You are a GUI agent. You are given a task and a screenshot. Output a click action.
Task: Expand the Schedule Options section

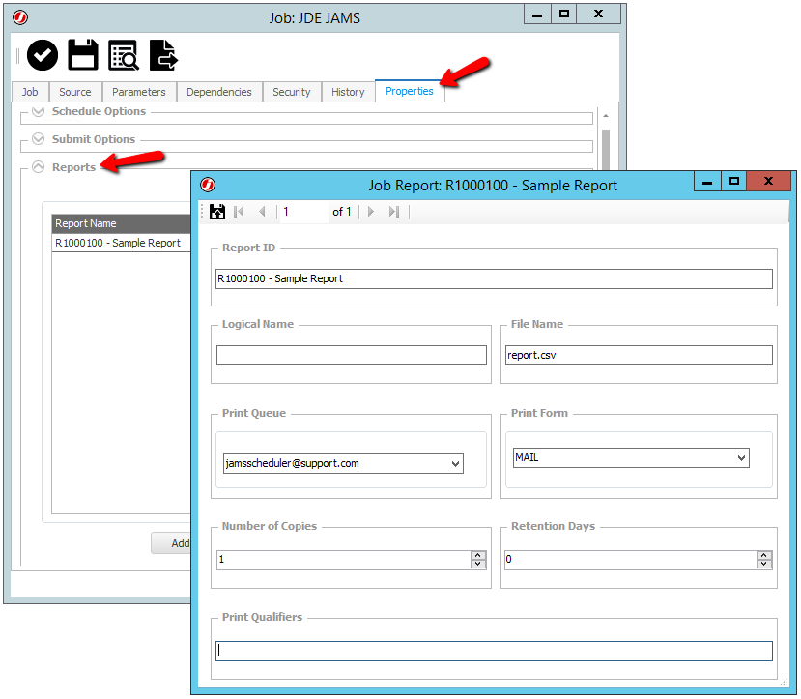click(x=39, y=111)
